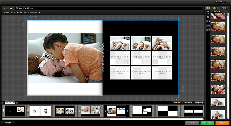Screen dimensions: 231x126
Task: Open the rainbow color picker for background
Action: (14, 13)
